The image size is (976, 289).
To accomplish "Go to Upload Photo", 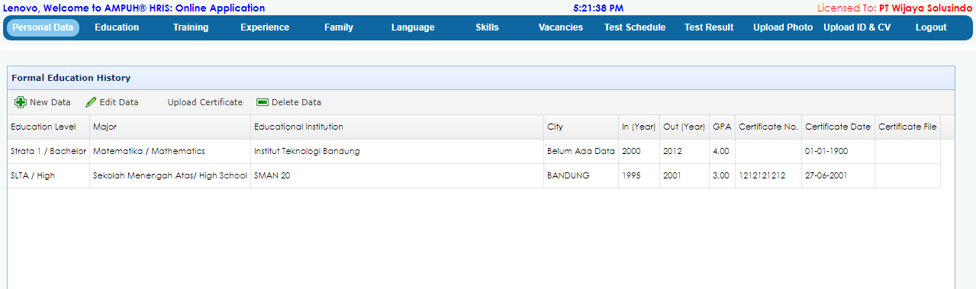I will click(783, 27).
